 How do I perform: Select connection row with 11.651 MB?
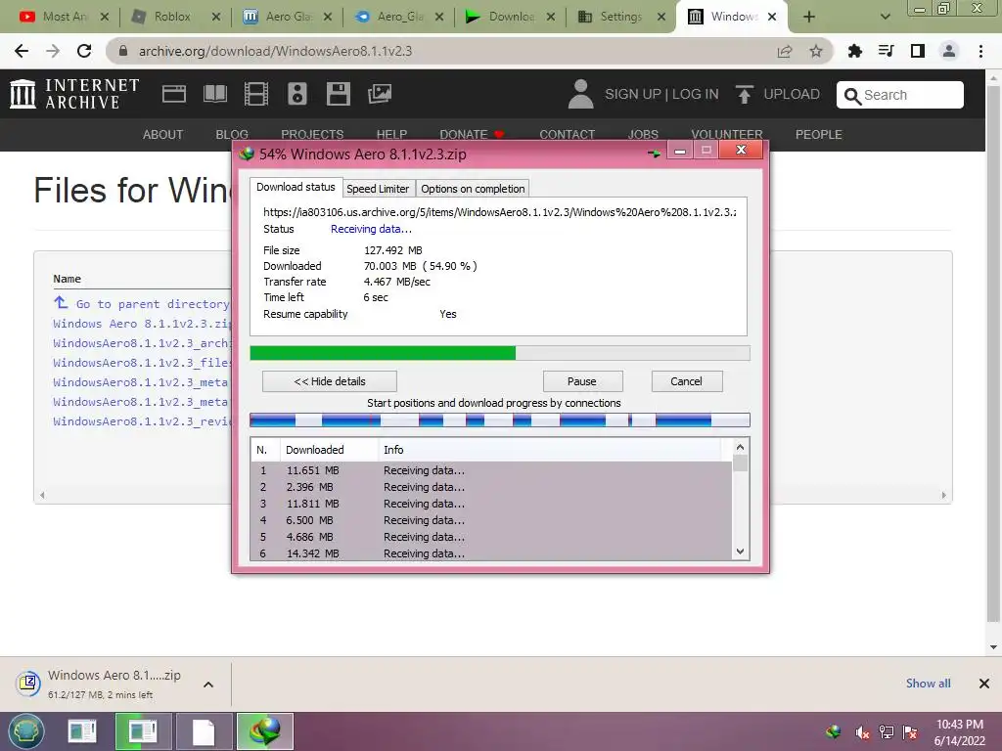[x=491, y=470]
